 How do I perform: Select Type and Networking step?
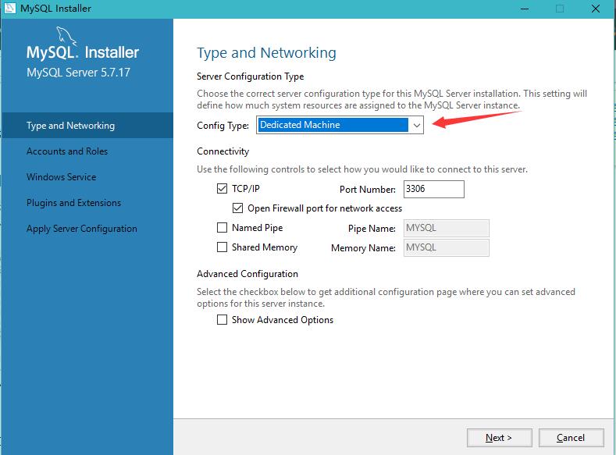(70, 126)
